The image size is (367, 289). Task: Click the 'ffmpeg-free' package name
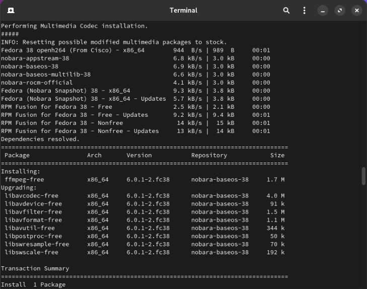pos(24,180)
